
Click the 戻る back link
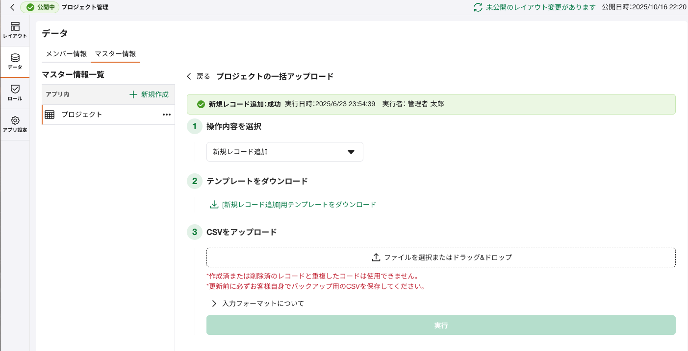click(x=198, y=76)
